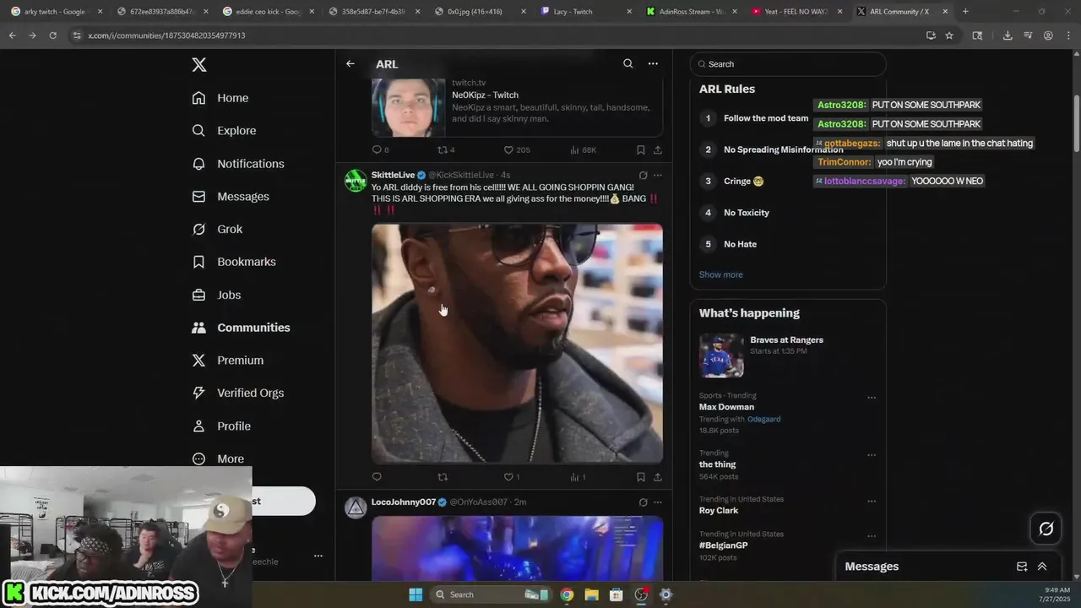Bookmark this page with star icon

[x=949, y=35]
